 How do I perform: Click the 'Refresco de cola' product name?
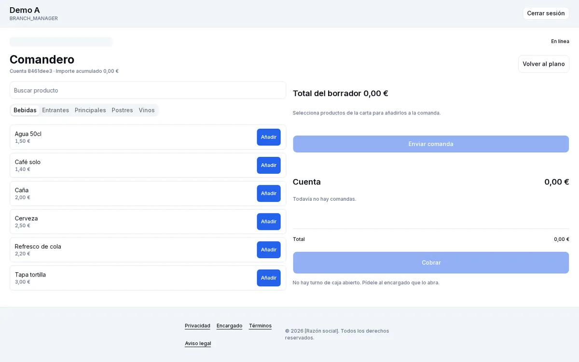coord(38,247)
